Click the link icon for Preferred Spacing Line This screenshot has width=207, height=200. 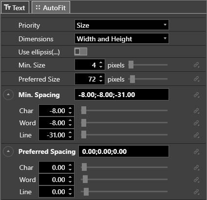(196, 192)
